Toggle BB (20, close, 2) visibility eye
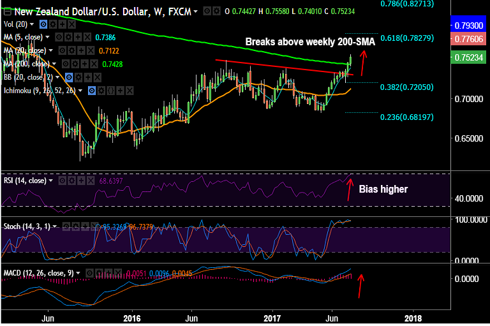This screenshot has height=326, width=490. pyautogui.click(x=69, y=77)
